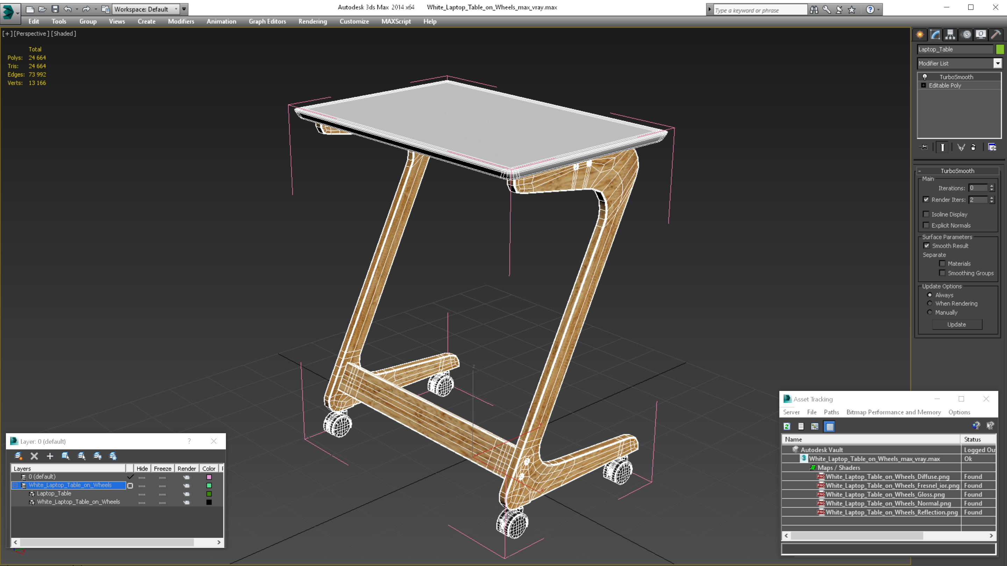Click the Laptop_Table green color swatch
The width and height of the screenshot is (1007, 566).
point(1000,49)
